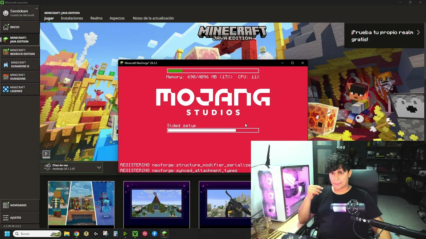Open the '¡Prueba tu propio realm gratis!' promo
This screenshot has width=426, height=239.
tap(385, 36)
